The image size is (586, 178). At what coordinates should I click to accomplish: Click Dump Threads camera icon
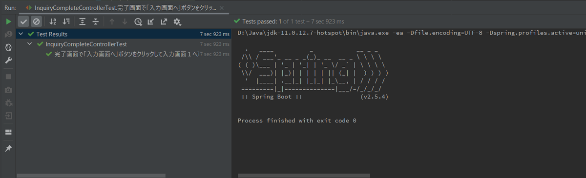pos(8,90)
